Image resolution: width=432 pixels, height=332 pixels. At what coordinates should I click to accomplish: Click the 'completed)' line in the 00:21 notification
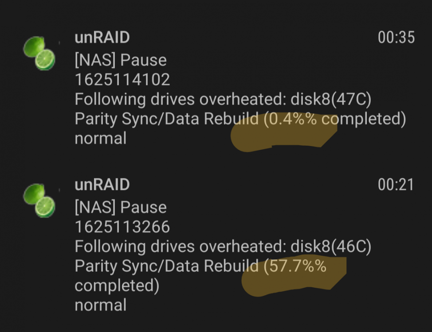(117, 286)
